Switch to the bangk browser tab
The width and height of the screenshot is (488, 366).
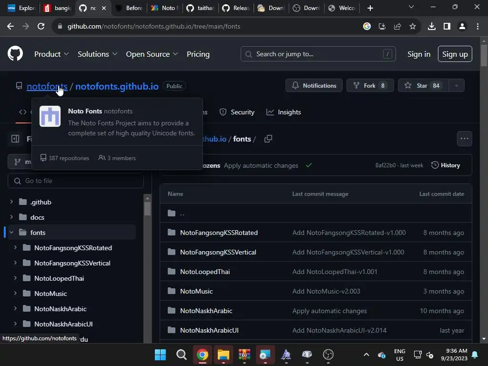pos(58,8)
